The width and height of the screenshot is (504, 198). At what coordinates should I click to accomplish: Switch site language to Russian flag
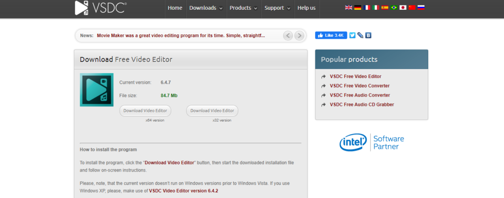click(x=421, y=8)
